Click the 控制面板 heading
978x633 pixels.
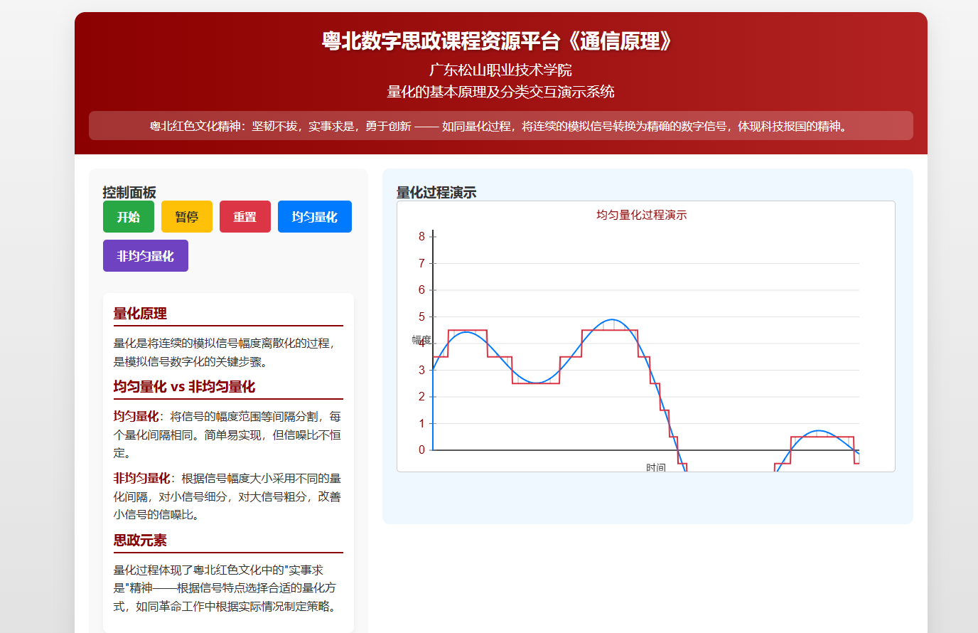[129, 192]
